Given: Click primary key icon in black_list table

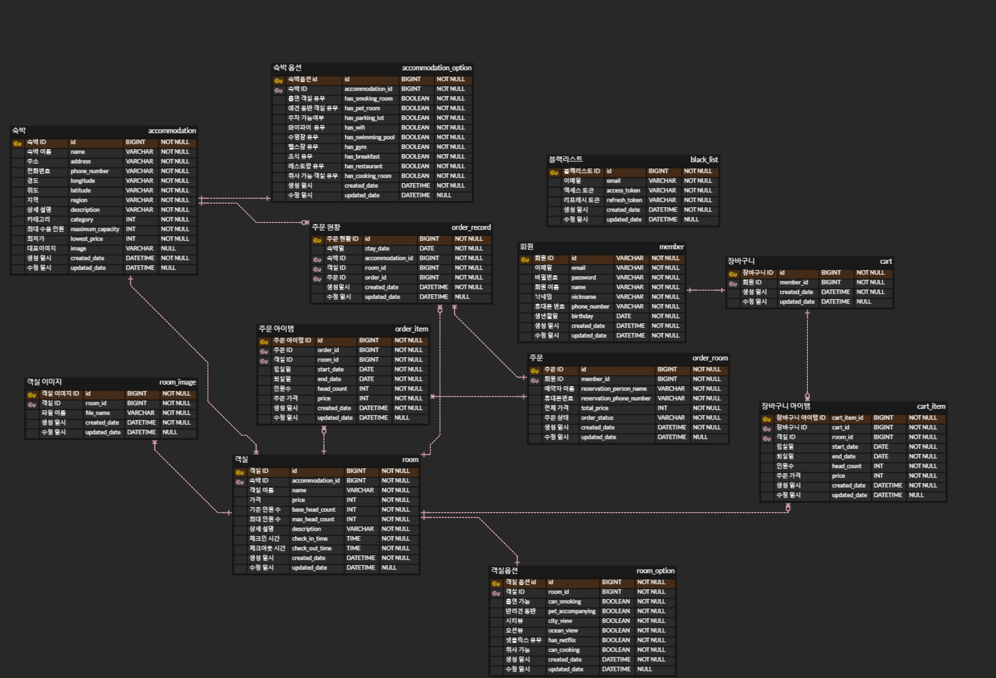Looking at the screenshot, I should click(x=554, y=172).
